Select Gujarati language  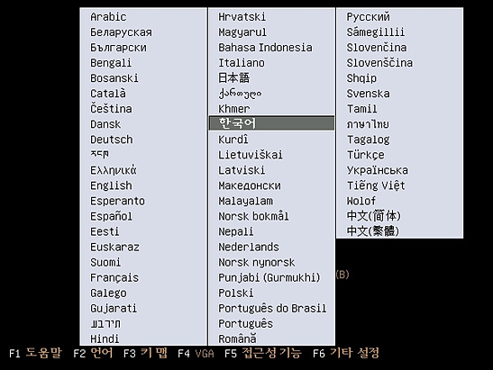(x=114, y=309)
